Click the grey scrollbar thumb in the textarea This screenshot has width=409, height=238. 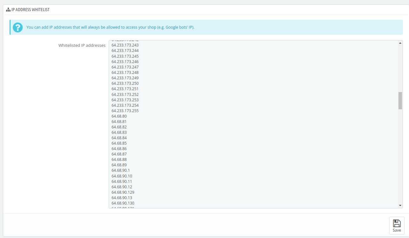coord(400,101)
